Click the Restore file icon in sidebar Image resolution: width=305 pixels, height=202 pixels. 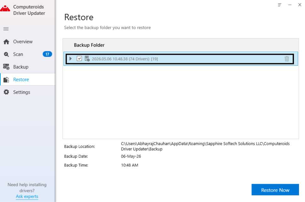coord(6,80)
